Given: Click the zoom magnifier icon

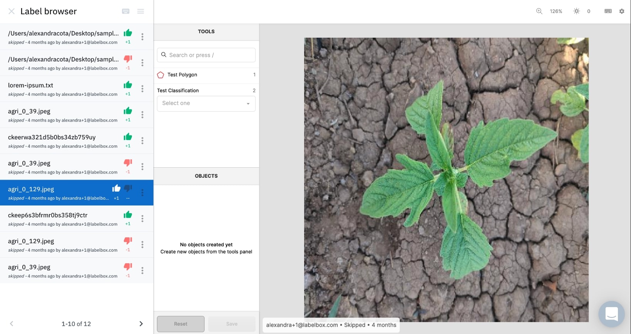Looking at the screenshot, I should point(539,11).
